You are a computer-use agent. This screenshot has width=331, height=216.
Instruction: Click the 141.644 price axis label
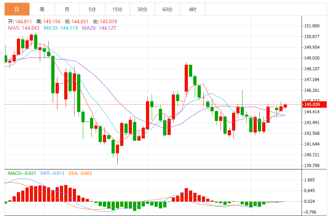(x=312, y=144)
